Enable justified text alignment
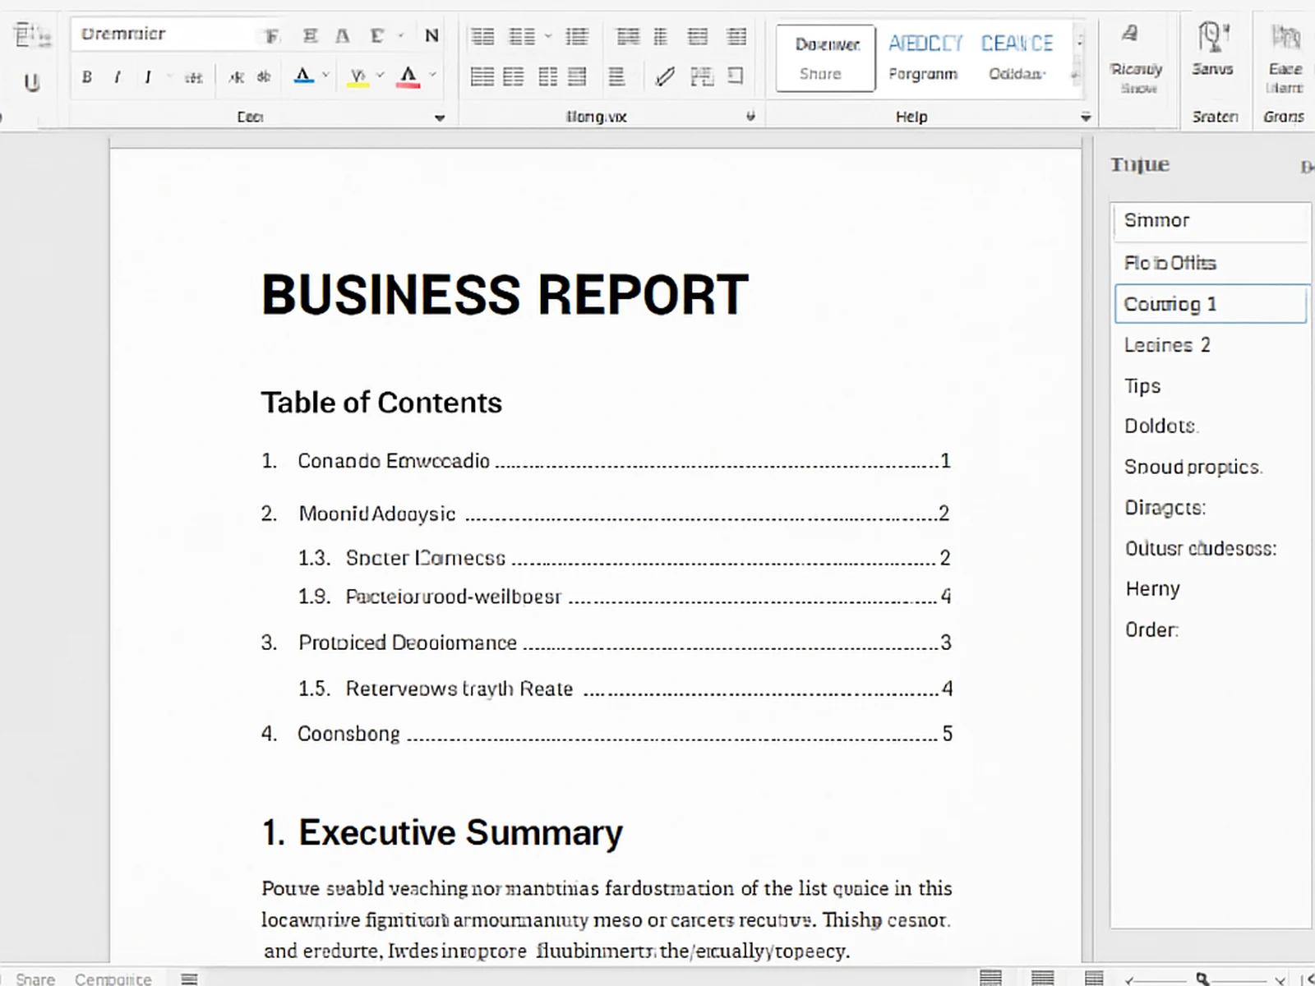The height and width of the screenshot is (986, 1315). click(578, 76)
